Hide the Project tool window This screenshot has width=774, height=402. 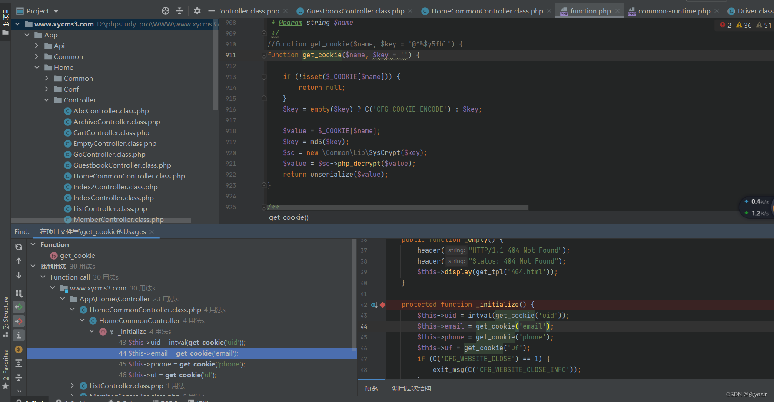tap(211, 11)
